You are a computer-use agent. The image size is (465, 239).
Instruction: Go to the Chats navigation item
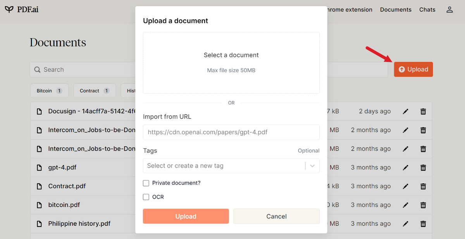point(427,9)
